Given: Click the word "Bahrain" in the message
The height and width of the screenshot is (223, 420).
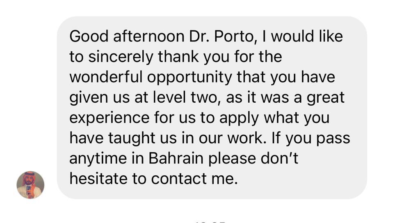Looking at the screenshot, I should [x=176, y=159].
